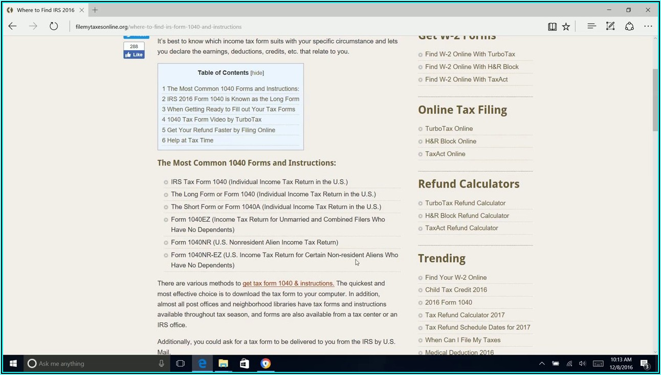This screenshot has width=661, height=375.
Task: Open Windows Store taskbar icon
Action: [x=244, y=363]
